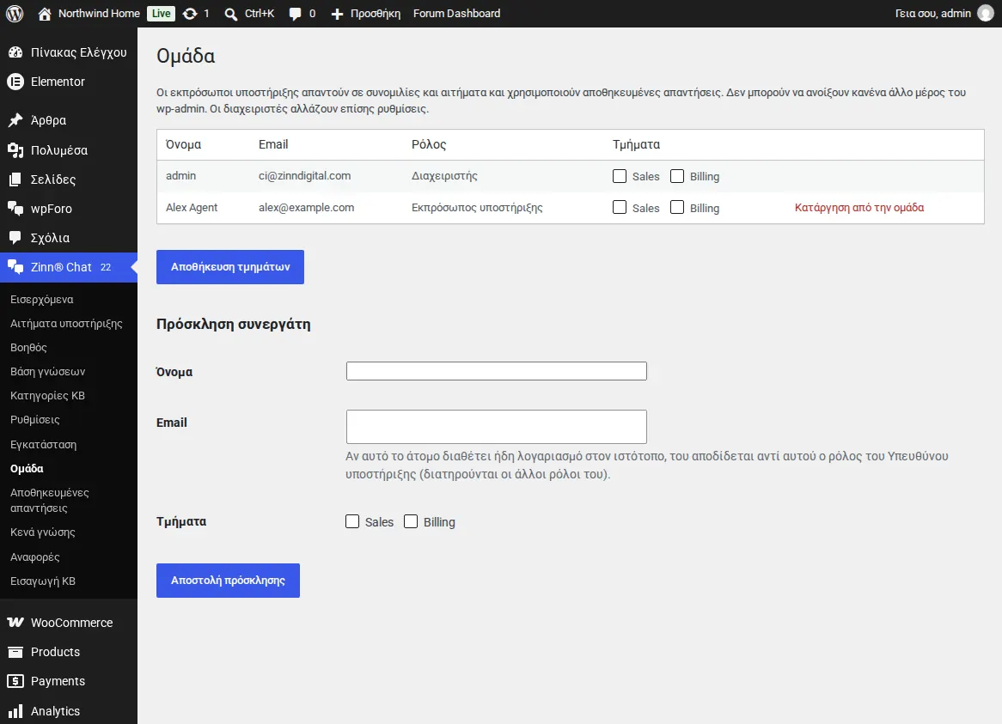Viewport: 1002px width, 724px height.
Task: Click the Products box icon
Action: pos(15,652)
